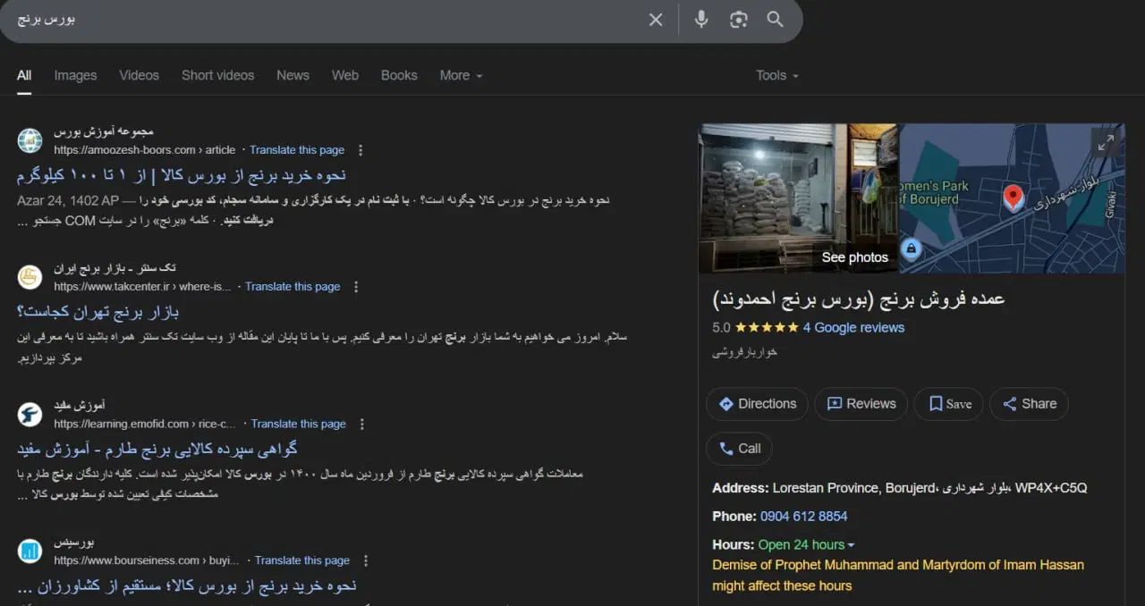Image resolution: width=1145 pixels, height=606 pixels.
Task: Open the Reviews button
Action: click(x=861, y=404)
